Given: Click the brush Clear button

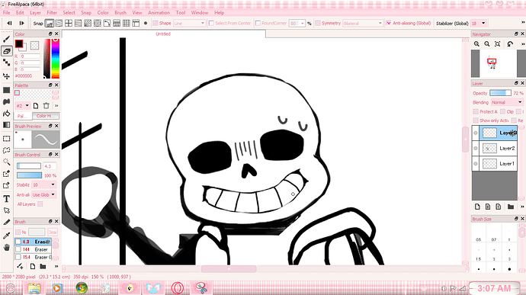Looking at the screenshot, I should pos(53,232).
